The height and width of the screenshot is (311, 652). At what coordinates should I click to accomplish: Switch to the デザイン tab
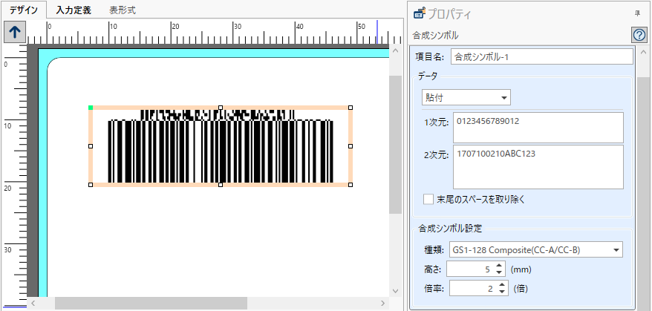(23, 10)
